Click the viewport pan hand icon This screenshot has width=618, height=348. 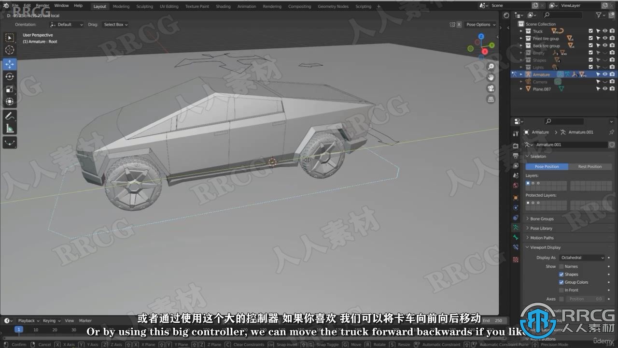click(x=491, y=77)
